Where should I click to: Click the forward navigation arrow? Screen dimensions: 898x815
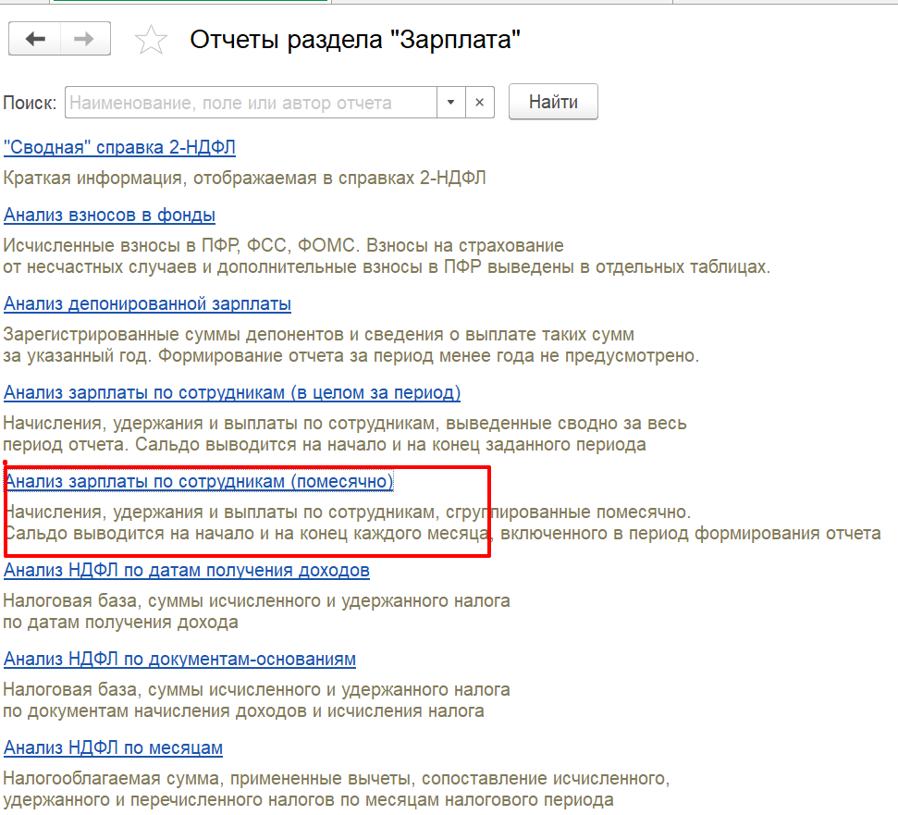(x=85, y=39)
